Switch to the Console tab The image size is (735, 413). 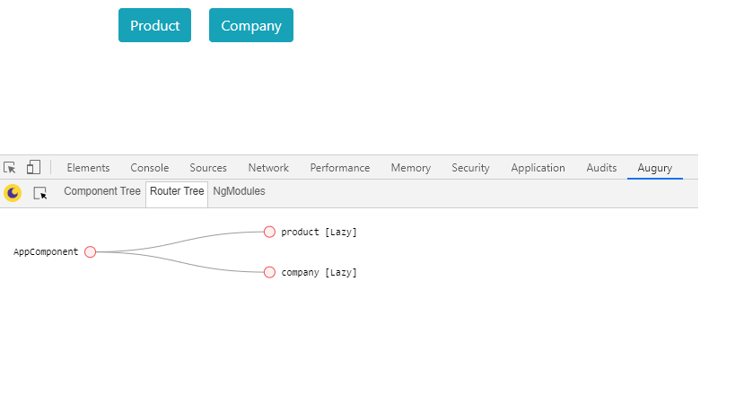[x=149, y=168]
